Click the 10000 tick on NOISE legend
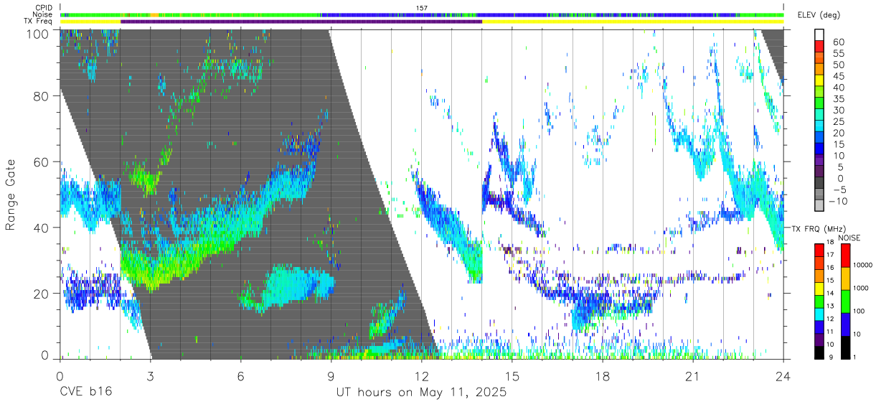Screen dimensions: 881x407 862,265
